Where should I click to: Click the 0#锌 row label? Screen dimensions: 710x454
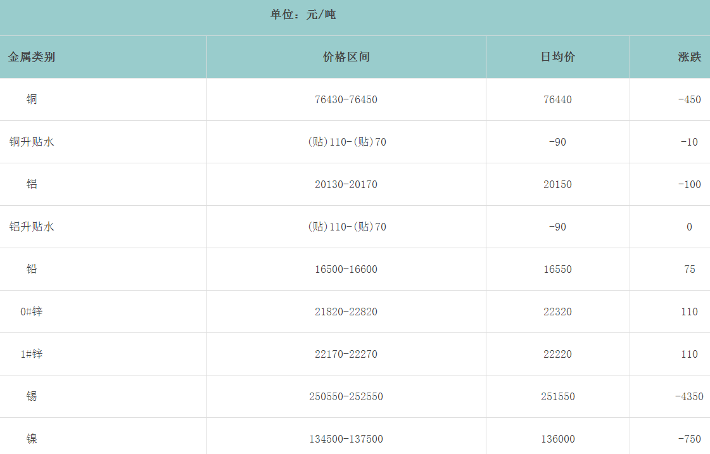[x=32, y=312]
